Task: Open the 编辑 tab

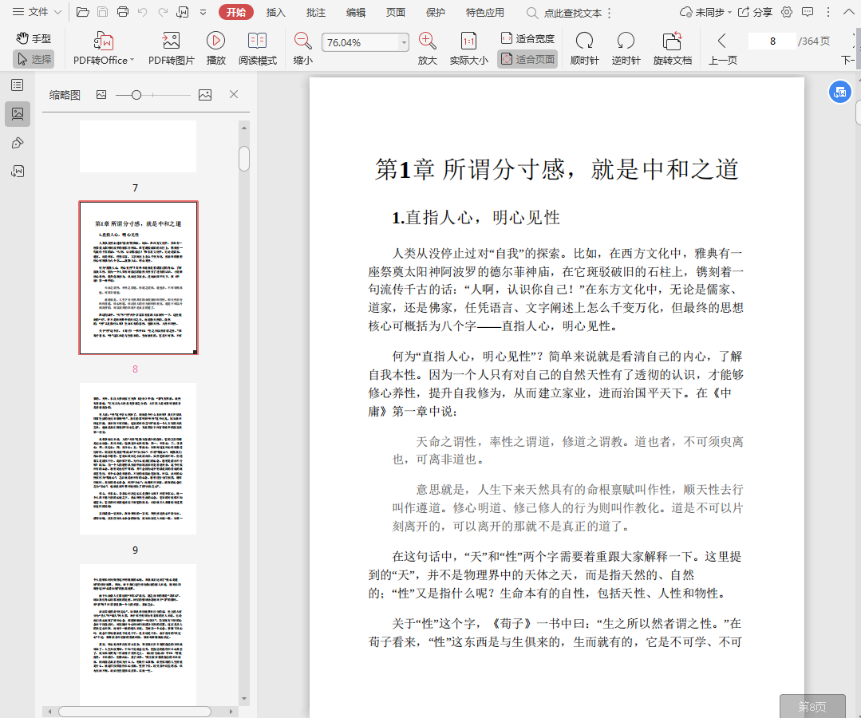Action: coord(356,12)
